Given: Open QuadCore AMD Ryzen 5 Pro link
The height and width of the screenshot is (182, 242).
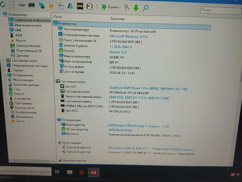Looking at the screenshot, I should coord(148,88).
